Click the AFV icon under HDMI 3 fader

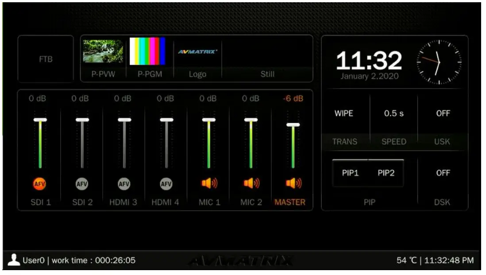point(123,183)
